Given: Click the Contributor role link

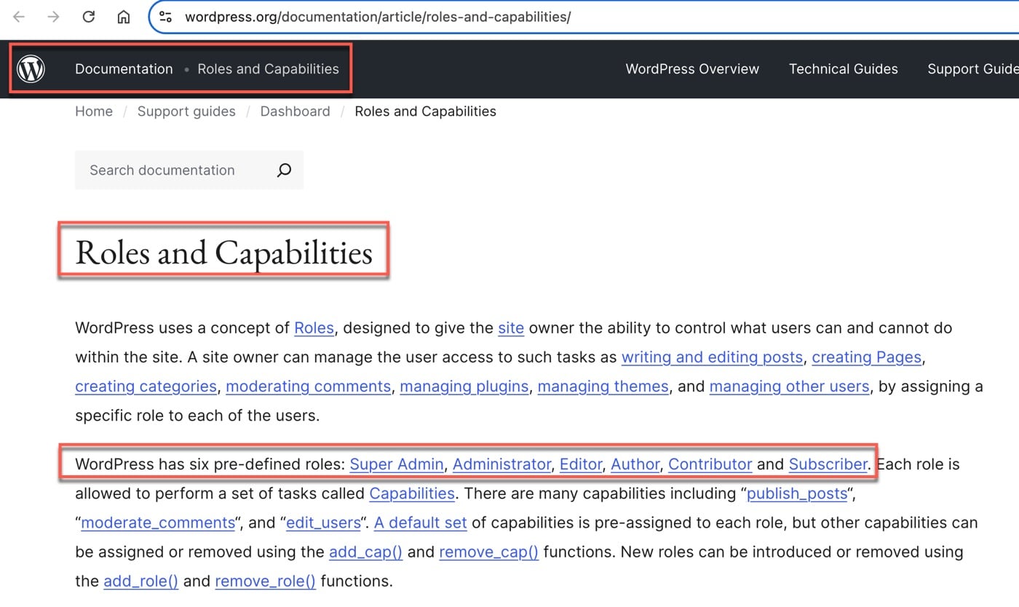Looking at the screenshot, I should click(710, 464).
